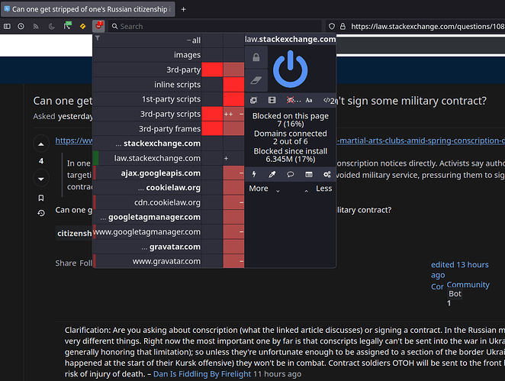Downvote the question with the down arrow
505x381 pixels.
click(41, 179)
